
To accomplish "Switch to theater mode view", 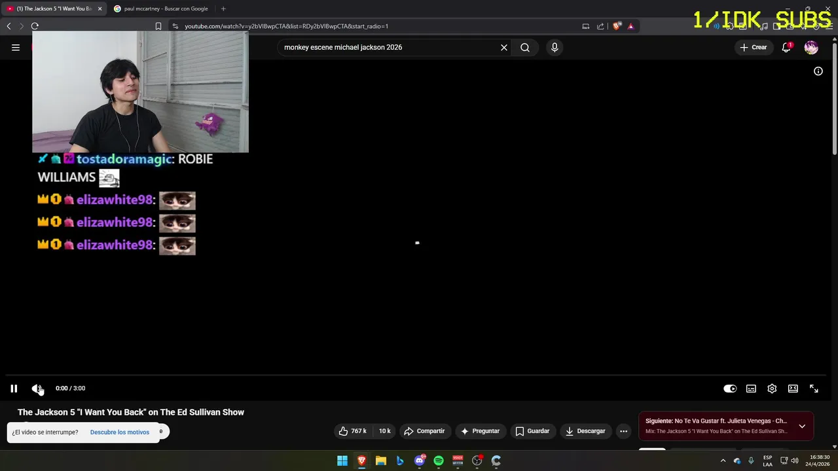I will pos(793,389).
